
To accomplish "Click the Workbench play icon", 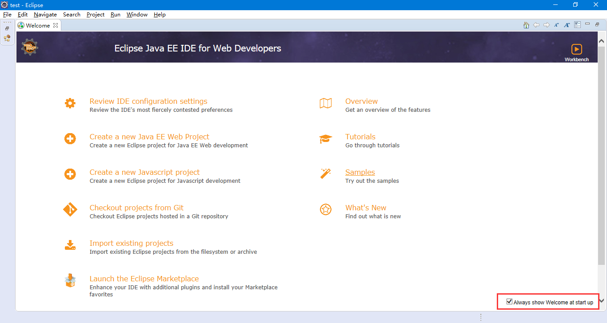I will coord(576,49).
